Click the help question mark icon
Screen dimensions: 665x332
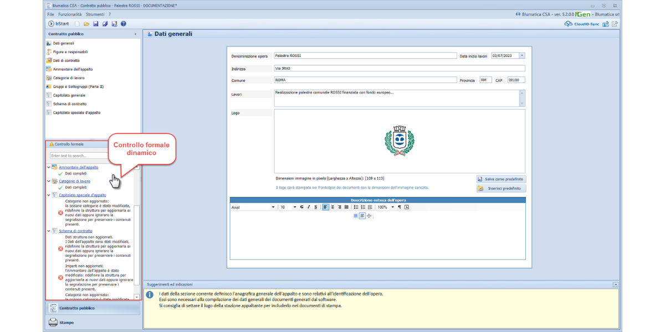pos(123,24)
